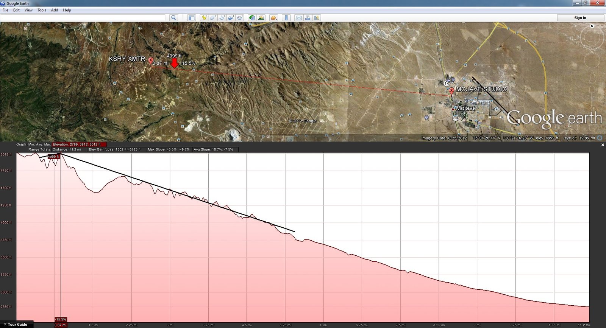
Task: Click the eye alt 19.99 mi text
Action: [579, 138]
